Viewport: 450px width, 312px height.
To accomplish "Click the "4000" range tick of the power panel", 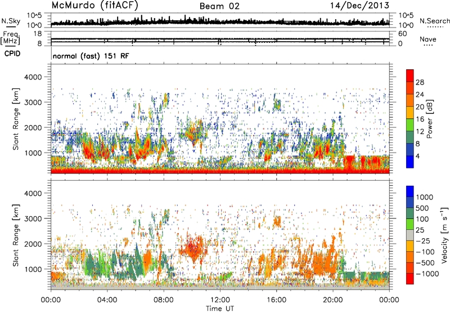I will [x=33, y=77].
